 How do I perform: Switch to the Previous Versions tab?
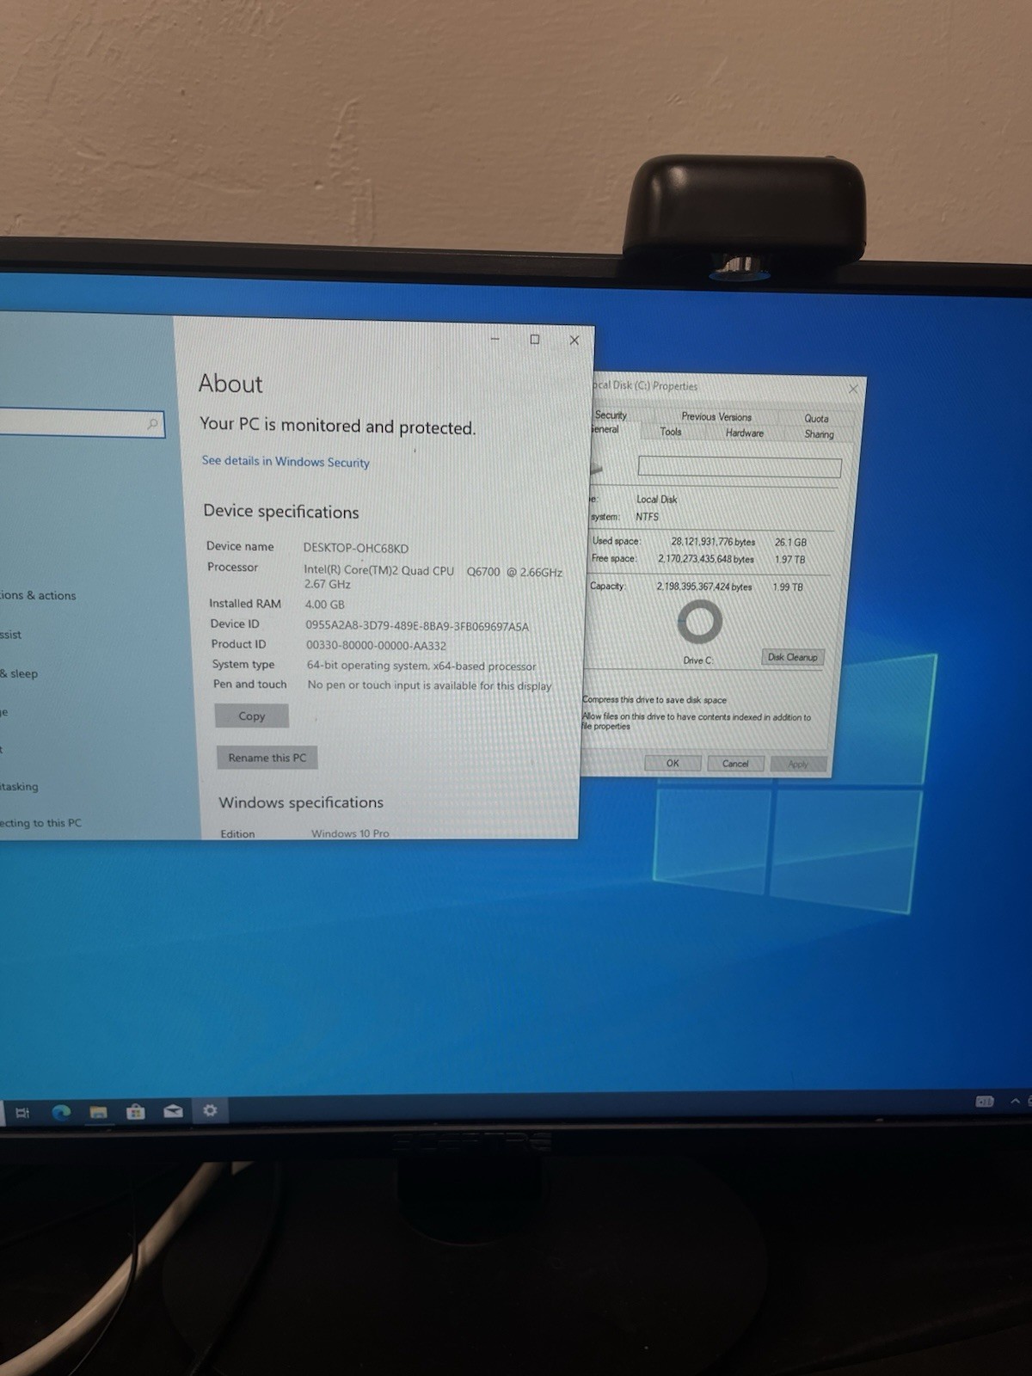pyautogui.click(x=716, y=417)
